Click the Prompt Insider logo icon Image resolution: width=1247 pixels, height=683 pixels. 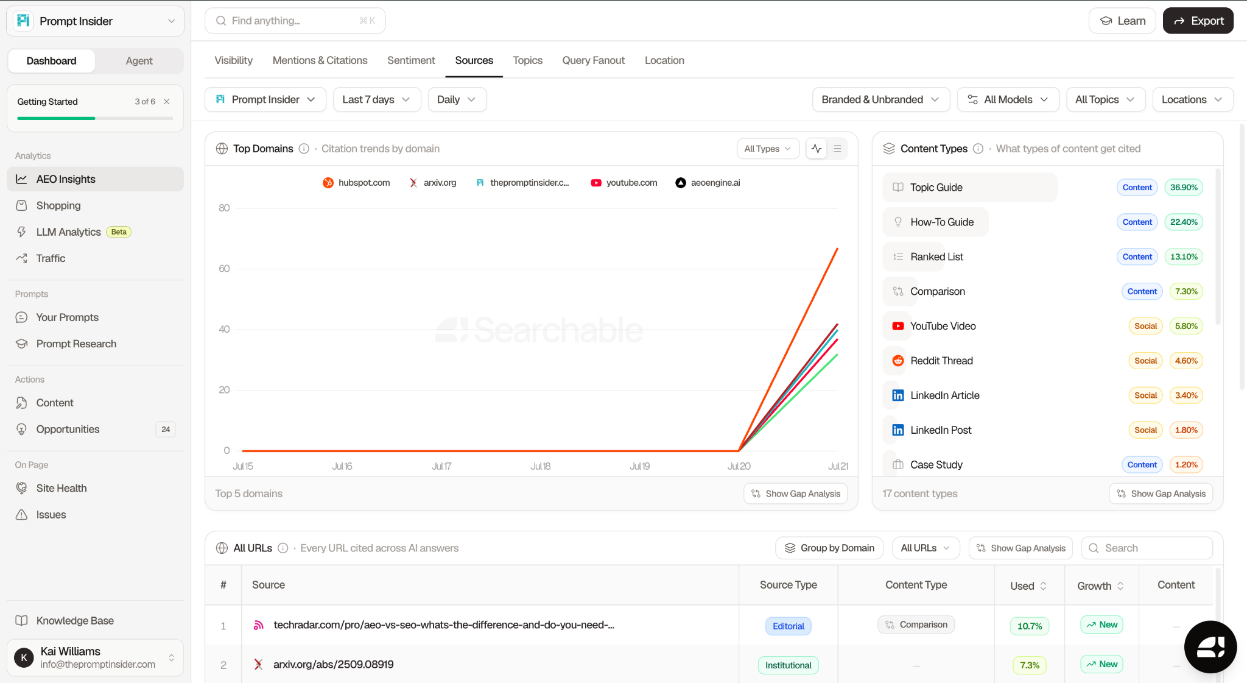point(23,21)
